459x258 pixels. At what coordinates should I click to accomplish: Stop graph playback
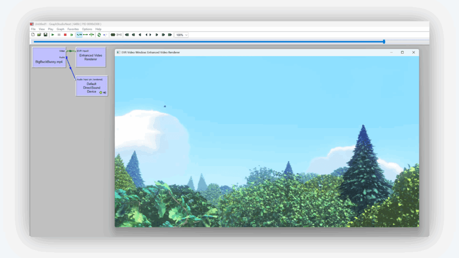65,34
